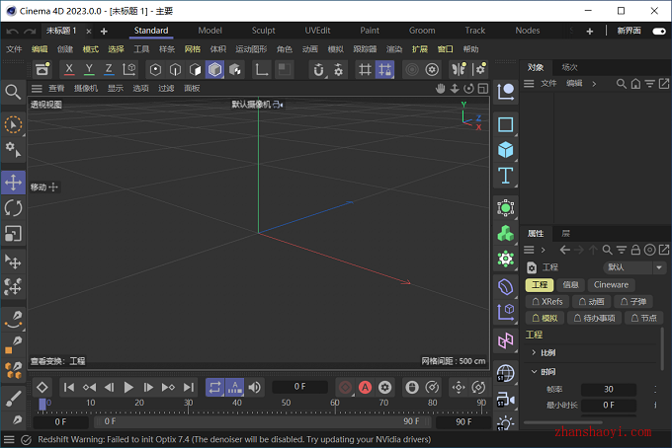
Task: Click the frame 0 timeline playhead marker
Action: 42,404
